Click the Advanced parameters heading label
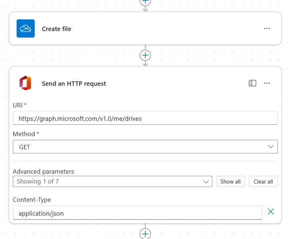The image size is (292, 239). (43, 171)
